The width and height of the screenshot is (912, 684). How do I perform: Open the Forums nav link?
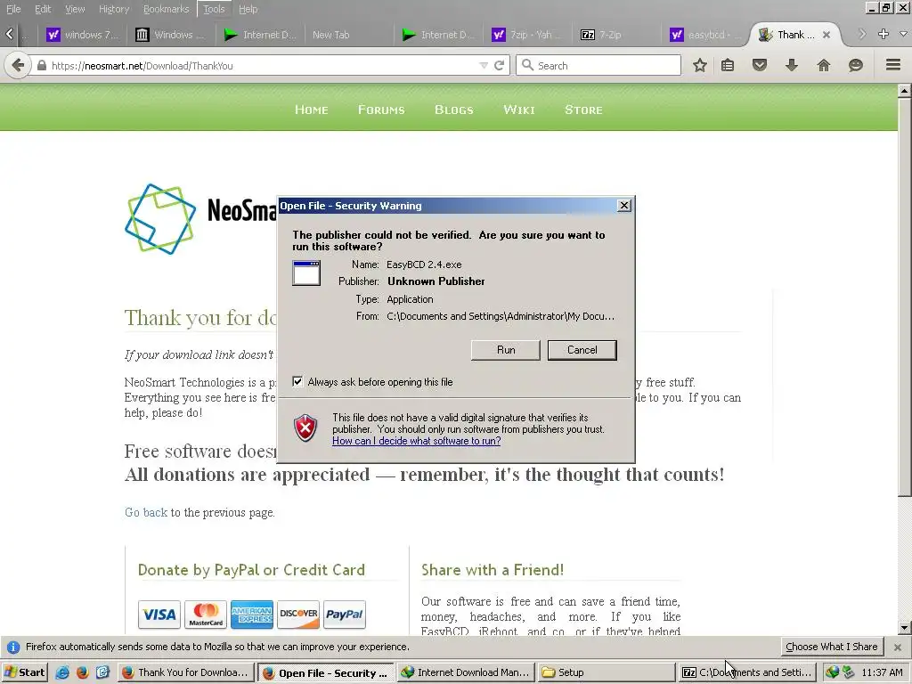click(x=381, y=110)
